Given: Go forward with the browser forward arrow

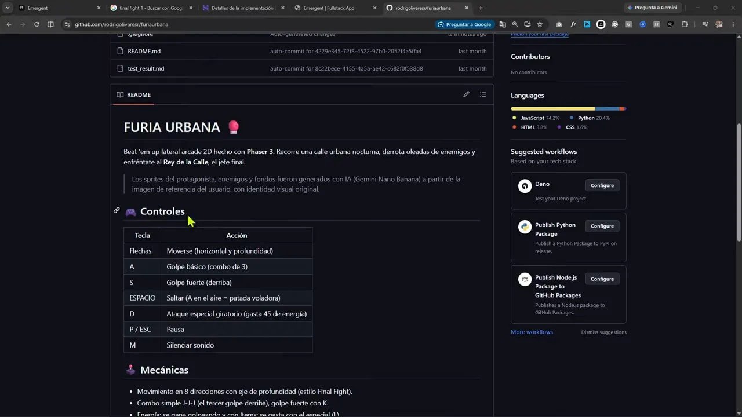Looking at the screenshot, I should pyautogui.click(x=23, y=24).
